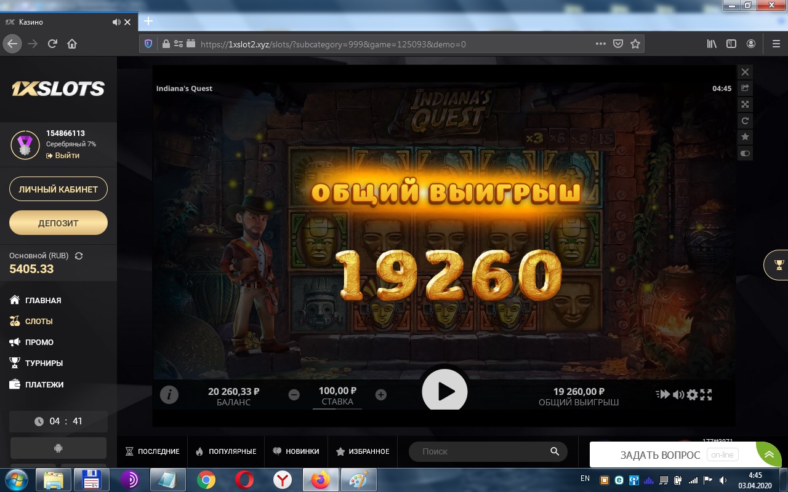Image resolution: width=788 pixels, height=492 pixels.
Task: Open a new browser tab
Action: click(148, 21)
